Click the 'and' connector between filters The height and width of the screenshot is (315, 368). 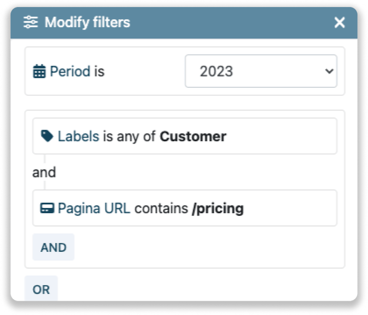click(44, 172)
